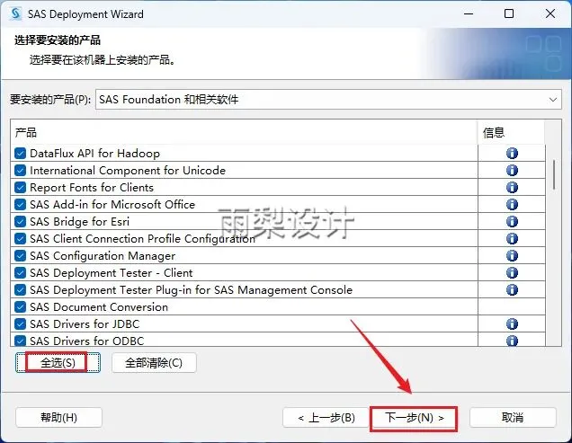Click the 产品 column header
572x443 pixels.
click(x=244, y=132)
